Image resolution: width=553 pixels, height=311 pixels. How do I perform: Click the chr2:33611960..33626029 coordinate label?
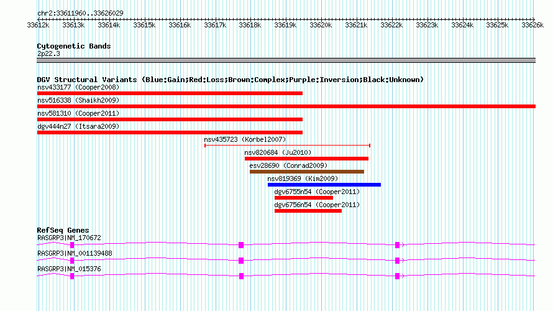(x=80, y=13)
